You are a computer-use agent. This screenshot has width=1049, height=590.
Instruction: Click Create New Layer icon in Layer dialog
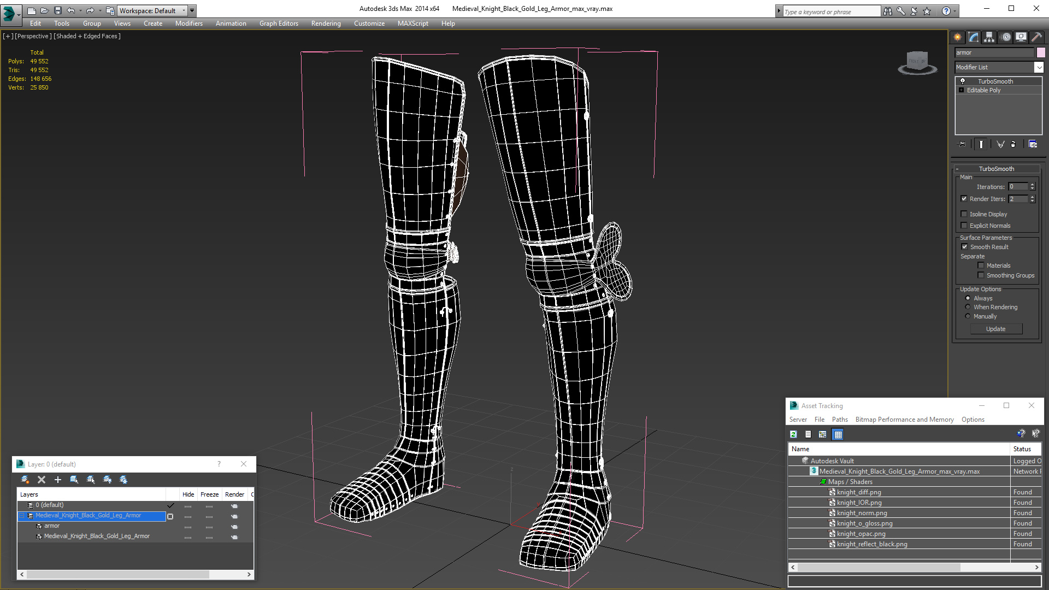coord(25,480)
